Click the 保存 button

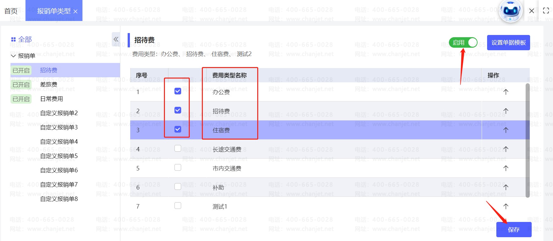[514, 230]
